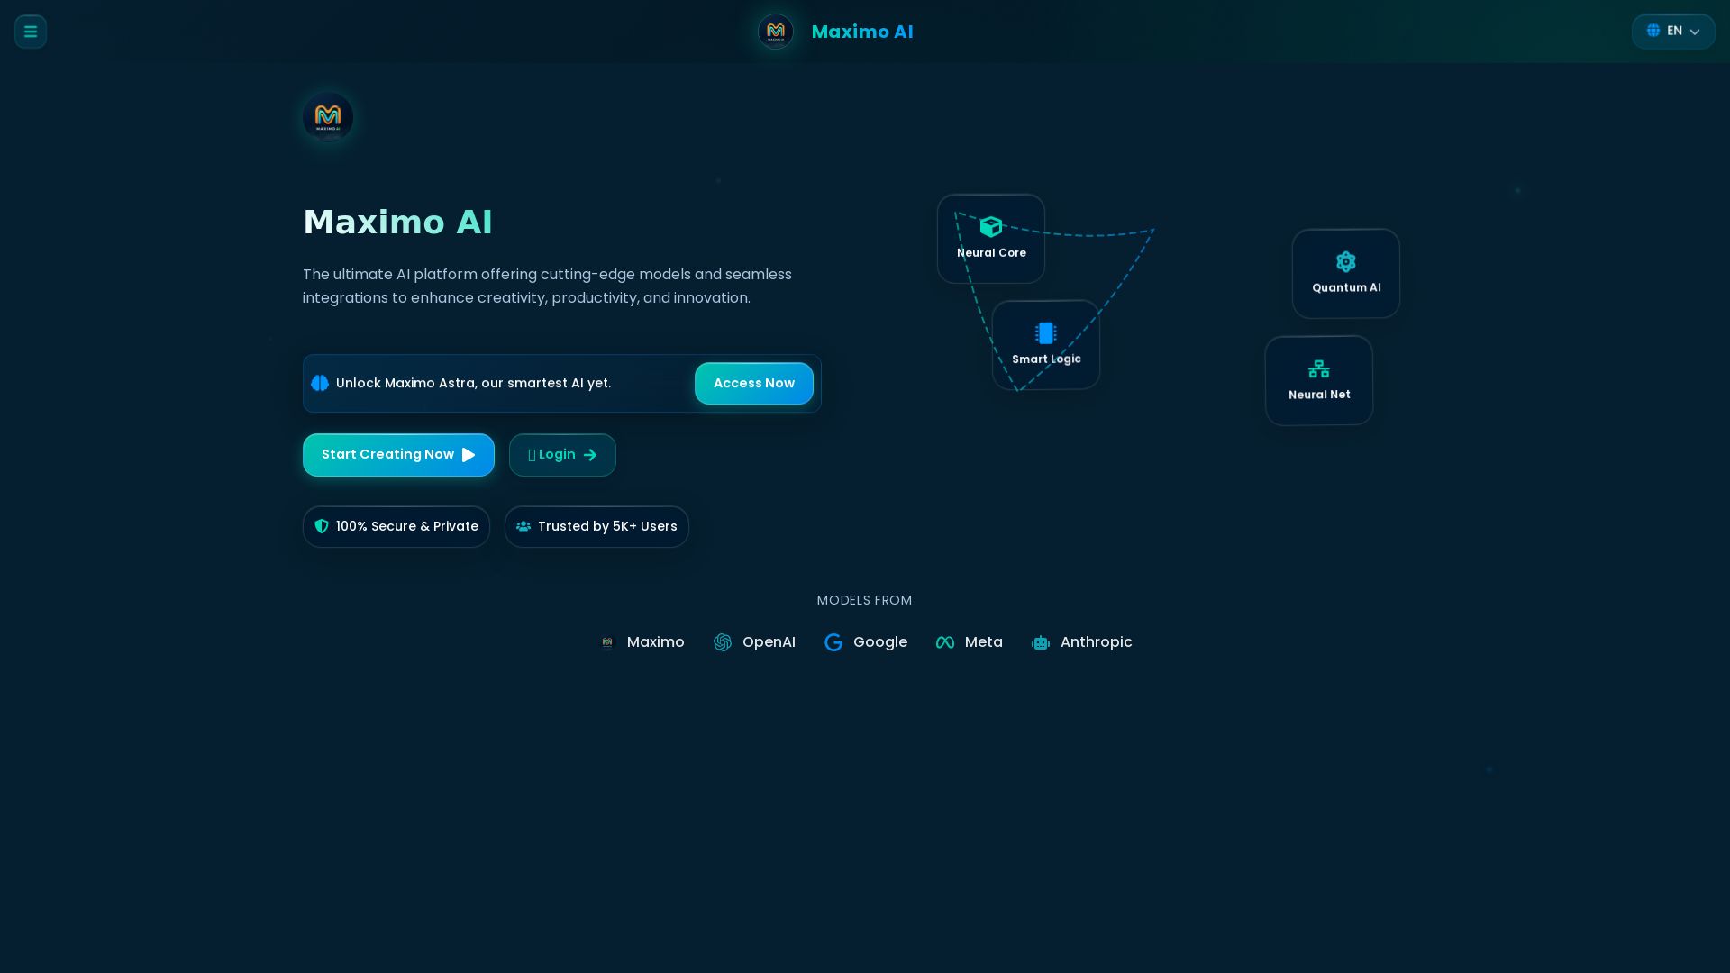Click the Anthropic logo

1040,642
